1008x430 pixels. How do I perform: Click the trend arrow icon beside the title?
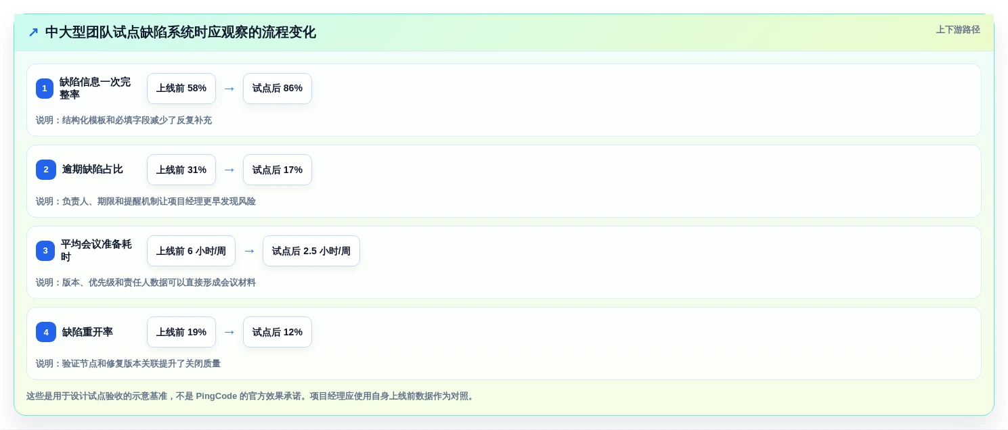[x=33, y=32]
